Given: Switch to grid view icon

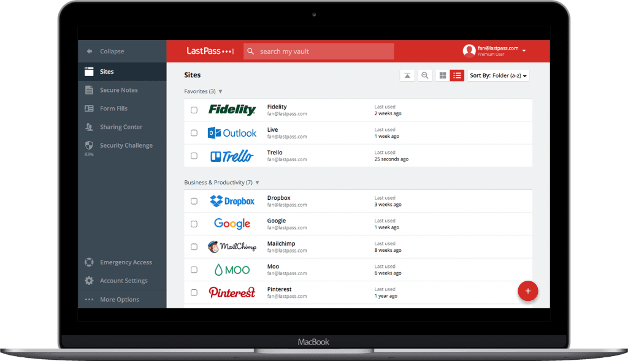Looking at the screenshot, I should point(442,75).
